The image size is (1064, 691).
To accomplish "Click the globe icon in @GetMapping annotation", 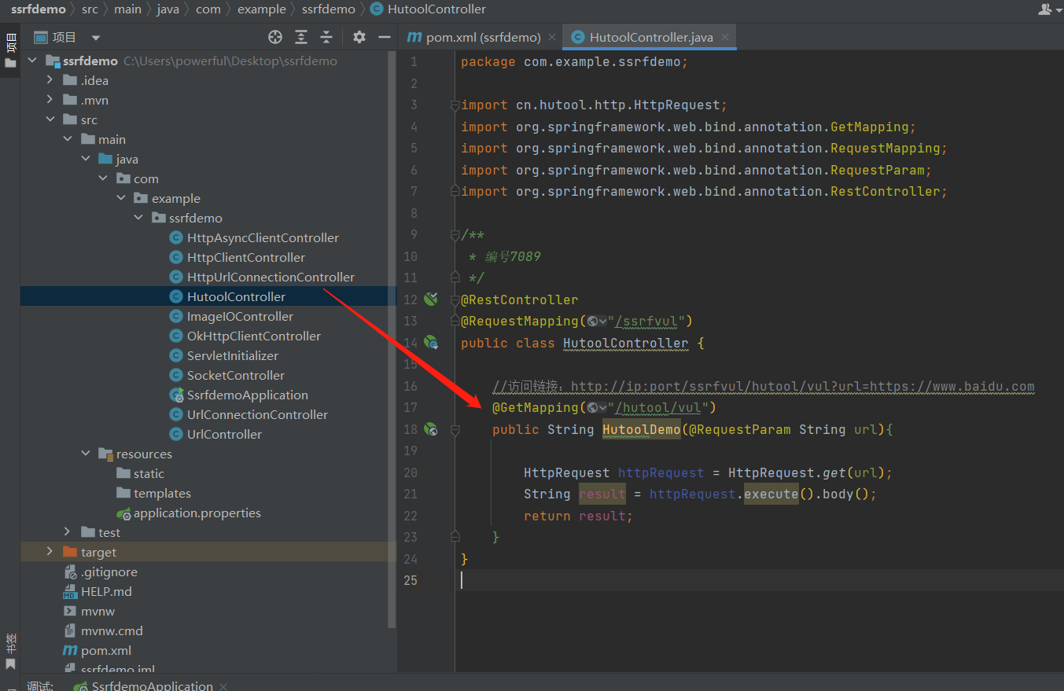I will [592, 407].
